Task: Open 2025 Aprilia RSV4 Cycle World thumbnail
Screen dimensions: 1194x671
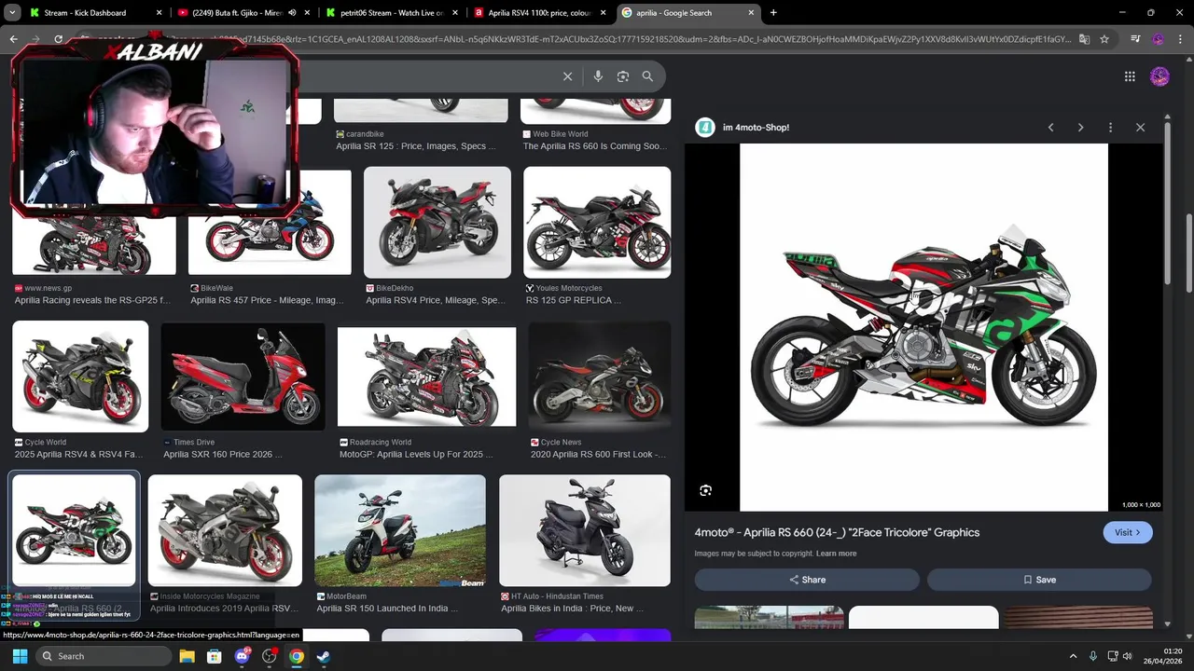Action: tap(80, 377)
